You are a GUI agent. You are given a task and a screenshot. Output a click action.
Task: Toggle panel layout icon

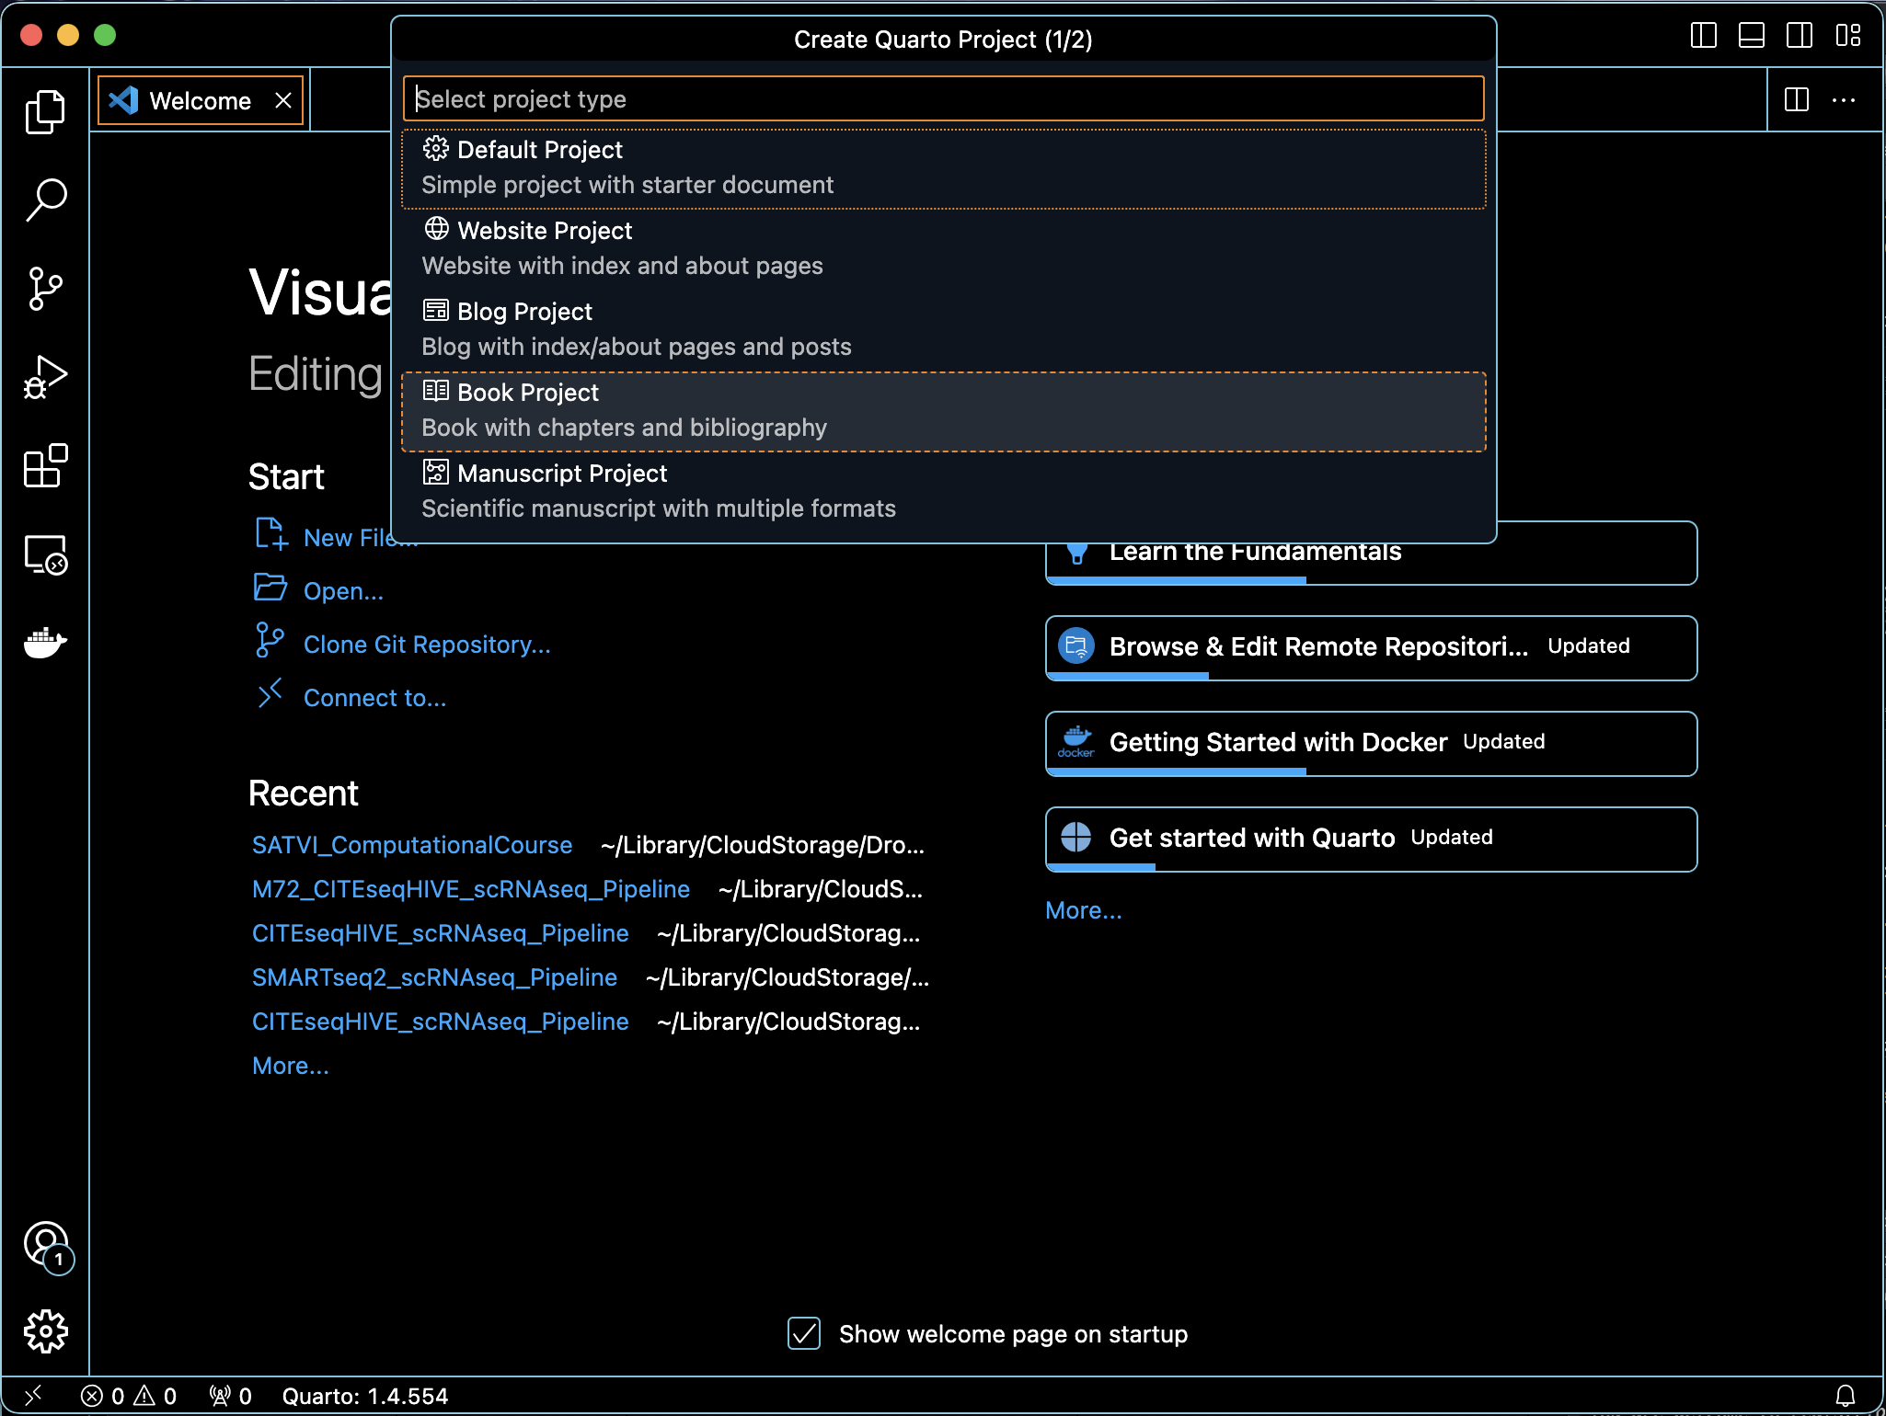coord(1752,35)
